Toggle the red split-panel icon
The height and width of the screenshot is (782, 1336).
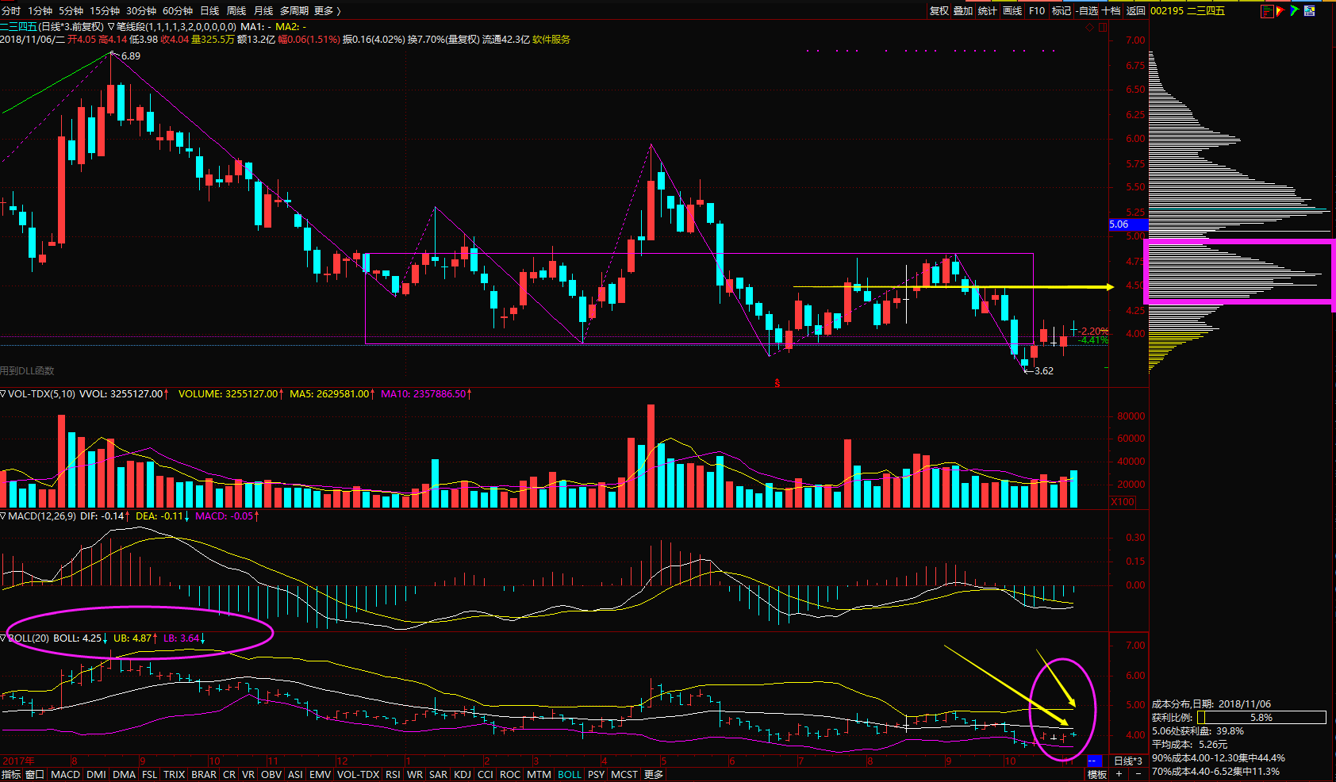(x=1103, y=28)
